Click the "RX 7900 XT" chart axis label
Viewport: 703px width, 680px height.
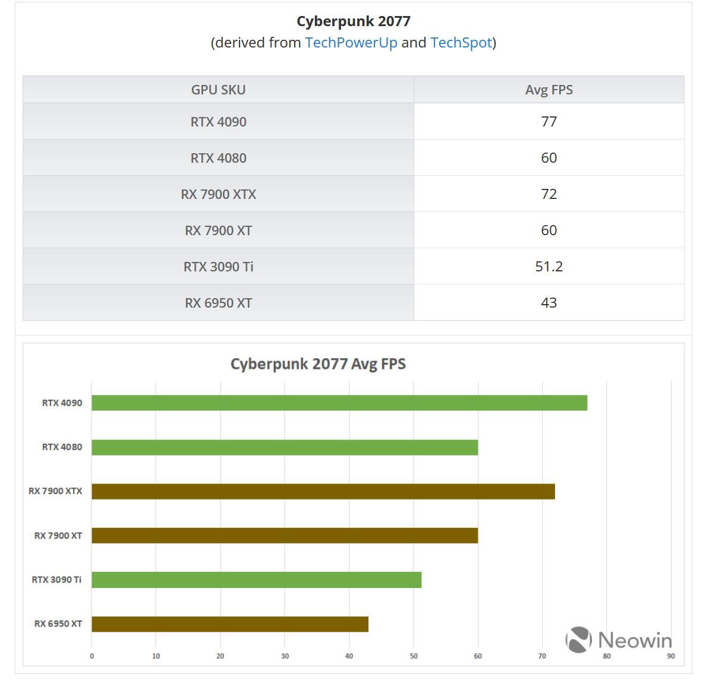pyautogui.click(x=58, y=535)
